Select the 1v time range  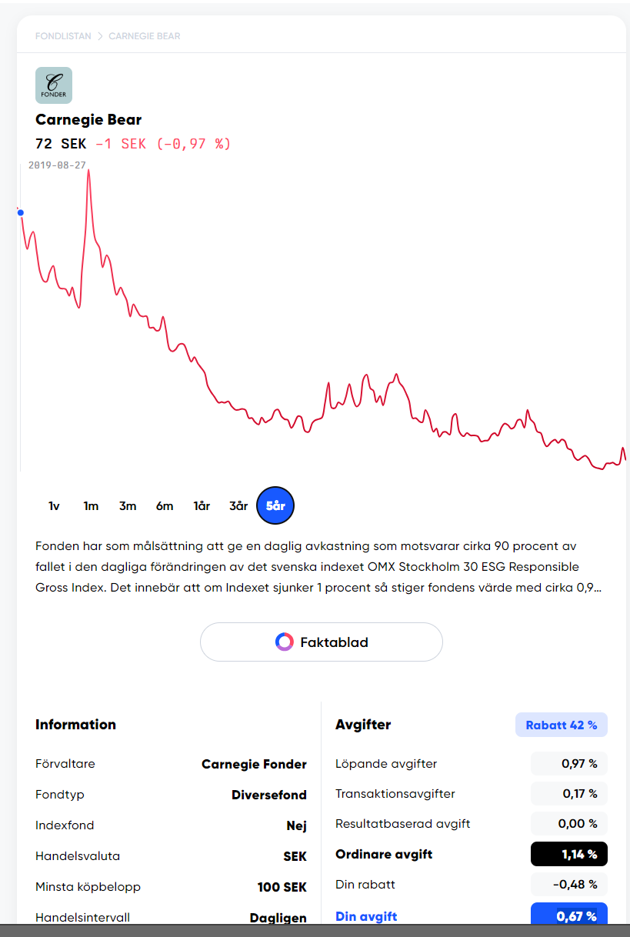[x=54, y=505]
